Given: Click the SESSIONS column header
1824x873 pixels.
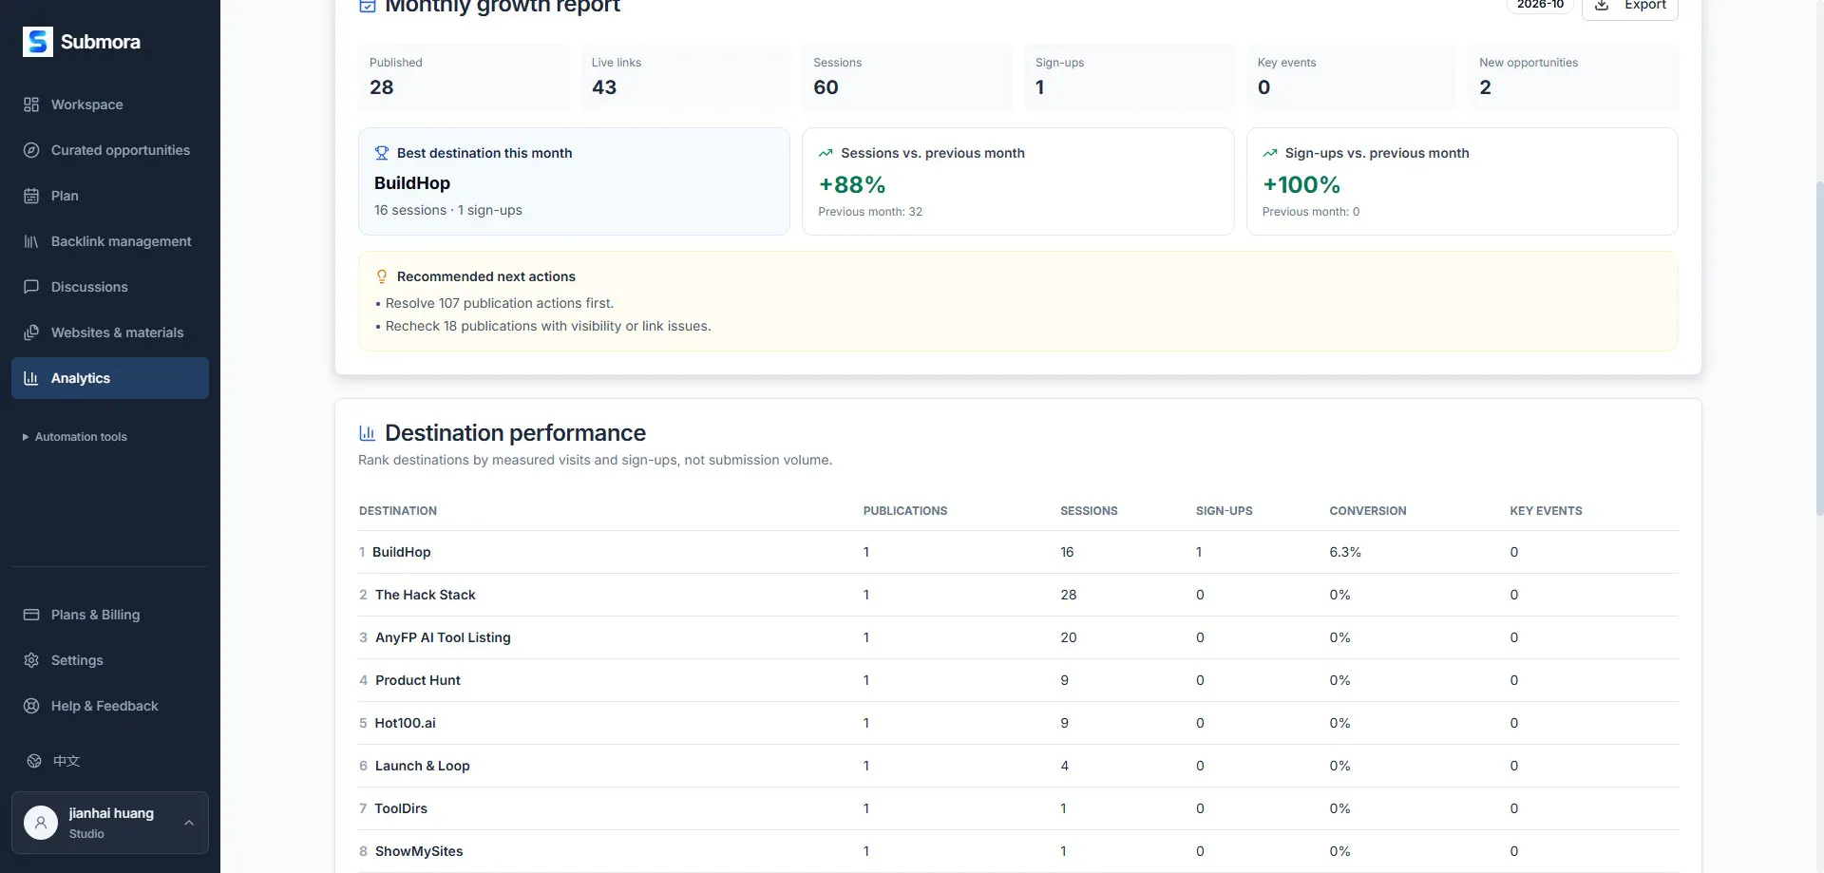Looking at the screenshot, I should coord(1089,511).
